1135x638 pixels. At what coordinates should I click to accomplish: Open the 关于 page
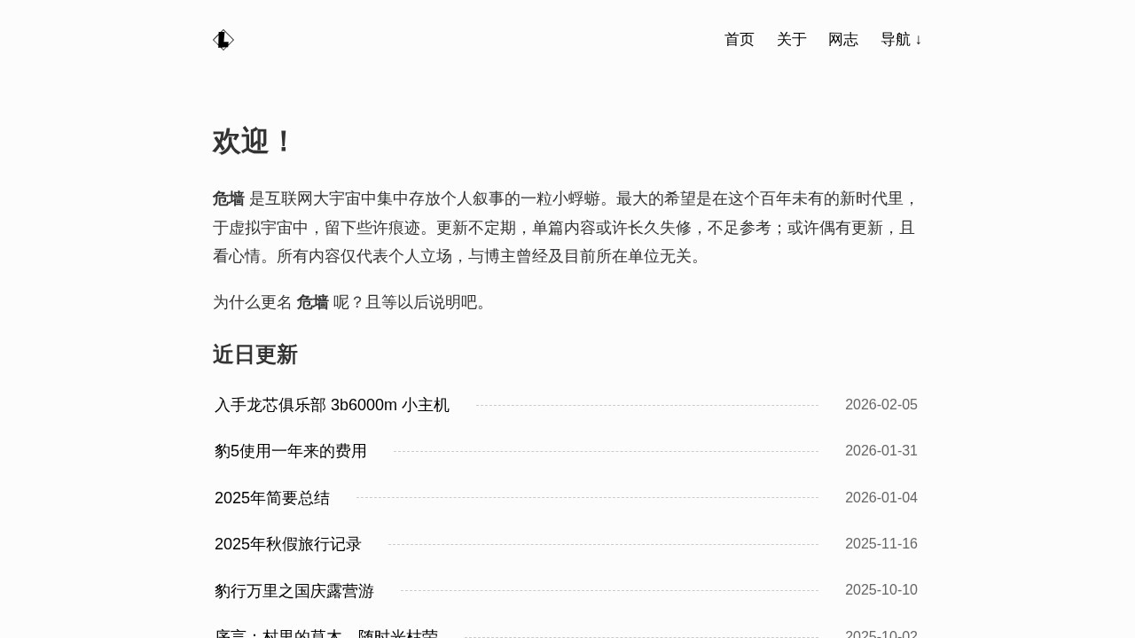pos(791,40)
